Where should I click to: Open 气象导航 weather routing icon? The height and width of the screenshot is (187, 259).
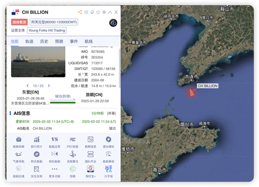click(x=19, y=154)
